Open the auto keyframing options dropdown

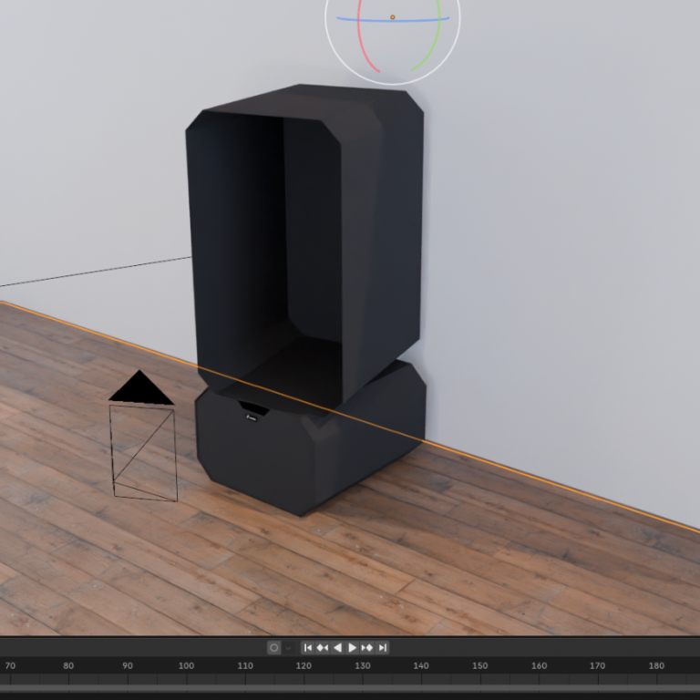tap(289, 647)
